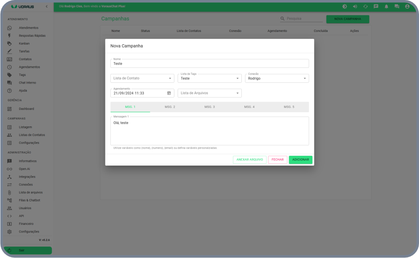Open the calendar picker in Agendamento field
The width and height of the screenshot is (419, 258).
169,93
